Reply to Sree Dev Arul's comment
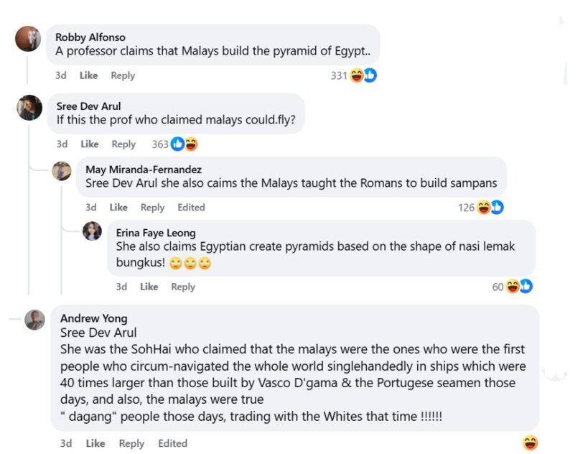Viewport: 588px width, 454px height. [123, 144]
